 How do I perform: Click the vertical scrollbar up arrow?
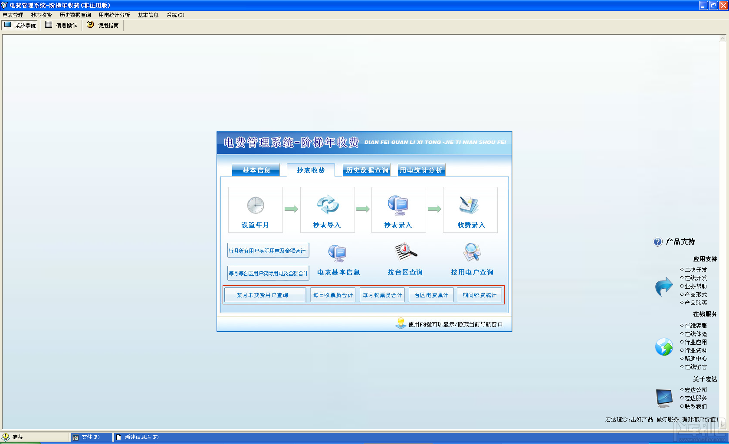click(722, 39)
